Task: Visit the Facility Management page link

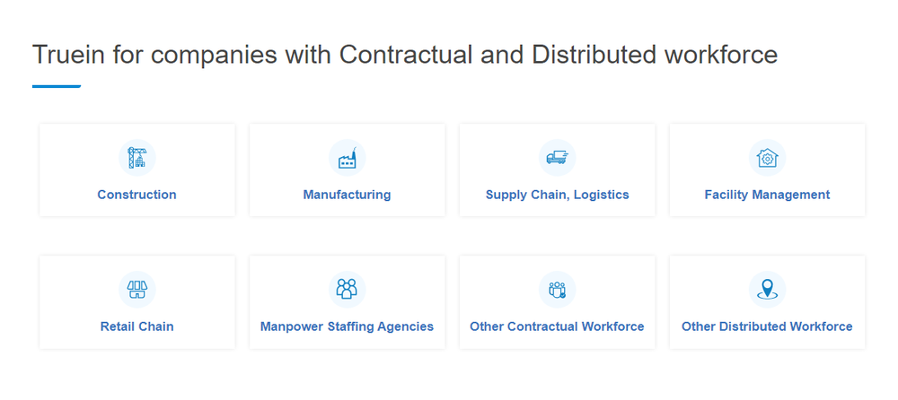Action: click(768, 195)
